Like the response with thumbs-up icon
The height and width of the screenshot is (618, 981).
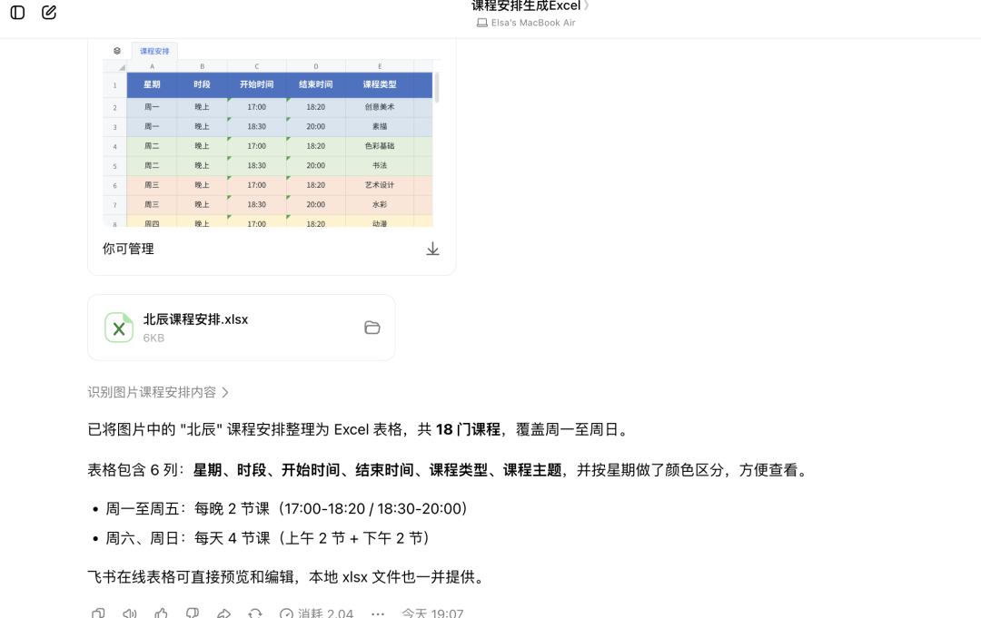[161, 613]
